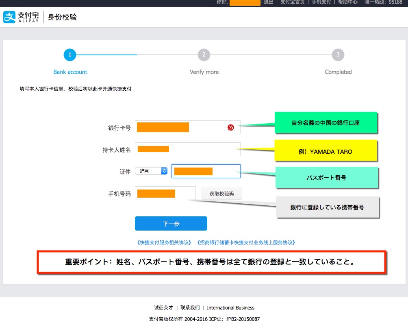Open the 快捷支付服务相关协议 link
The image size is (408, 329).
(164, 242)
